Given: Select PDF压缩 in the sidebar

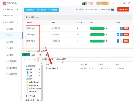Looking at the screenshot, I should pos(9,55).
